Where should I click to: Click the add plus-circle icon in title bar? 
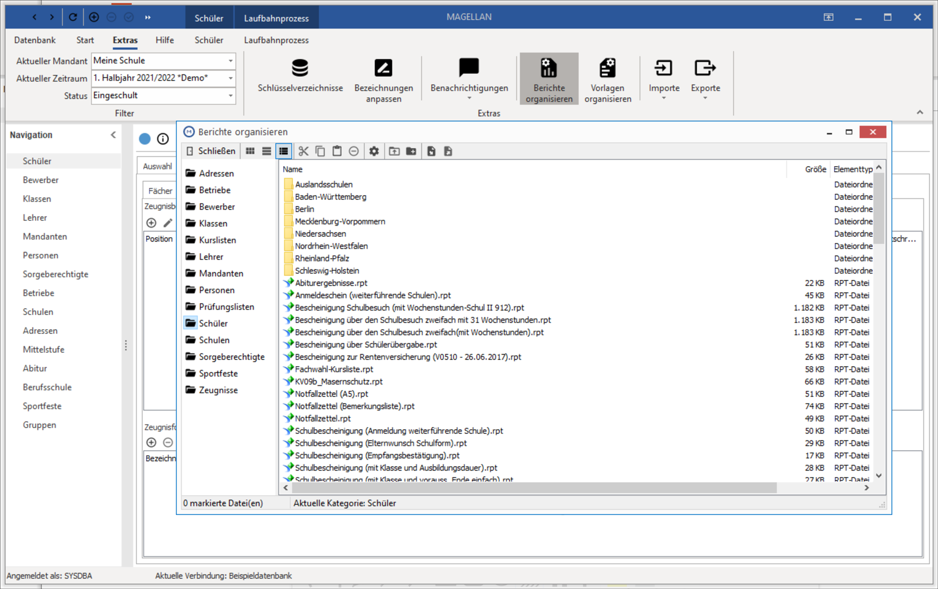click(94, 17)
